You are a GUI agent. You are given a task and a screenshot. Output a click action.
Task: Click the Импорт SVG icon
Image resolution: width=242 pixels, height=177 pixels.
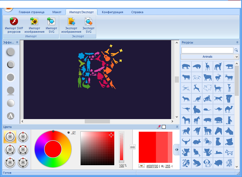pos(51,21)
